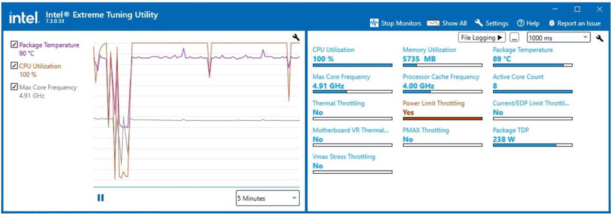Image resolution: width=612 pixels, height=214 pixels.
Task: Uncheck the Package Temperature graph checkbox
Action: tap(14, 44)
